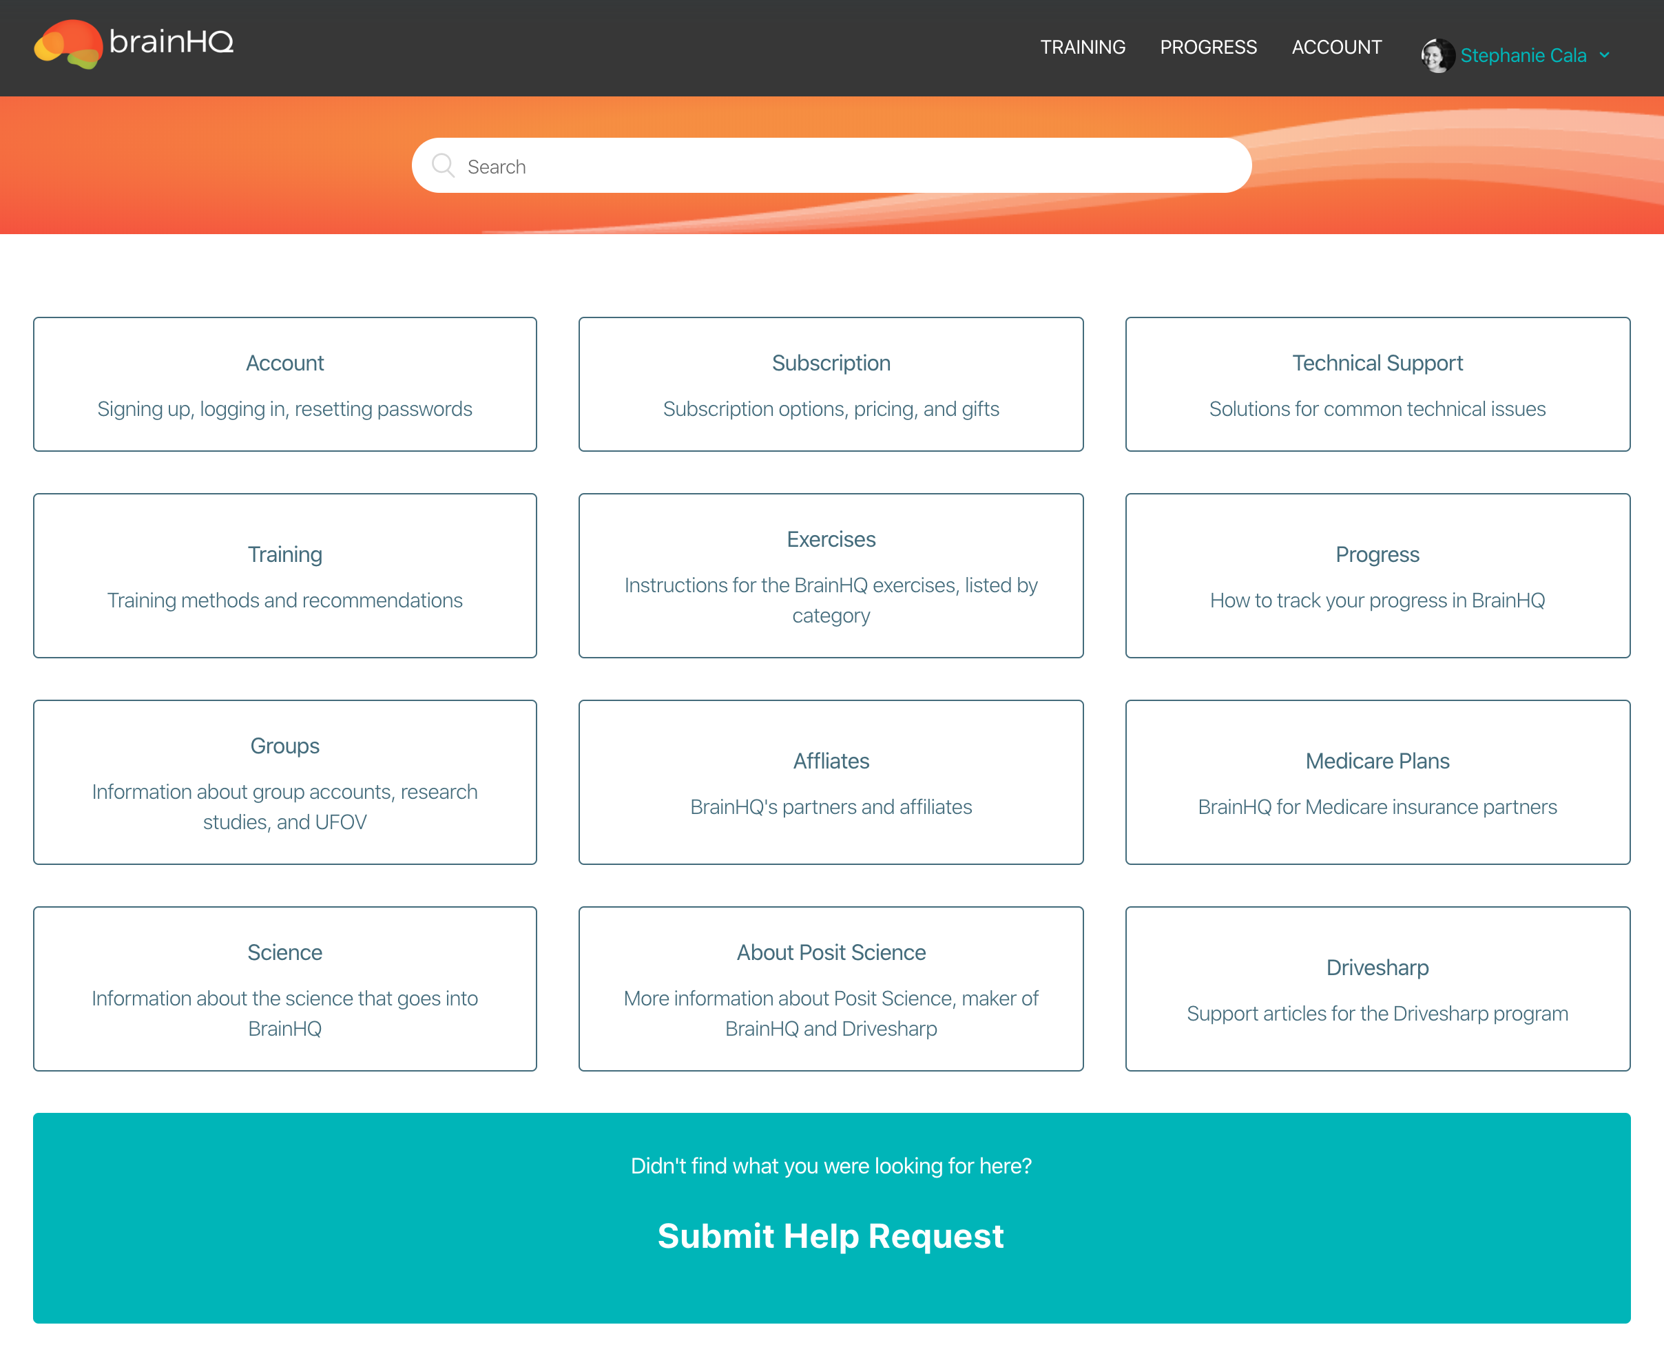
Task: Open the Science help category
Action: point(285,988)
